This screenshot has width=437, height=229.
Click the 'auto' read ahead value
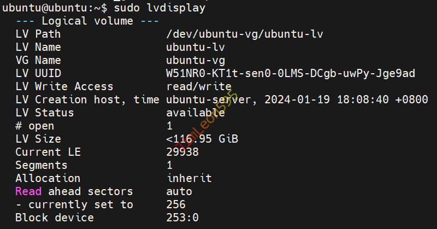click(x=179, y=192)
